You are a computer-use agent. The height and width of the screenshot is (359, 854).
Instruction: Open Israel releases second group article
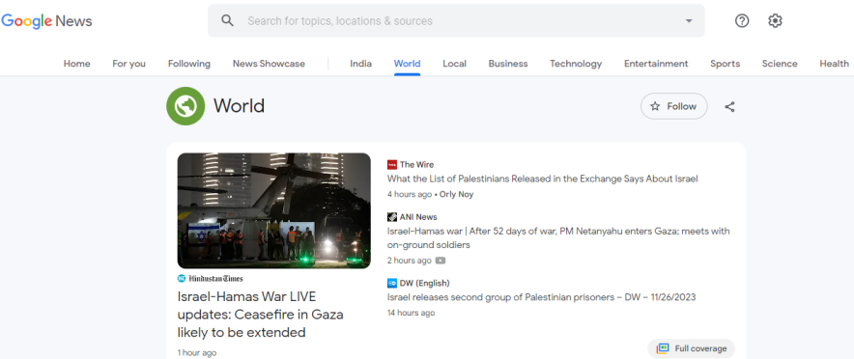pos(541,297)
